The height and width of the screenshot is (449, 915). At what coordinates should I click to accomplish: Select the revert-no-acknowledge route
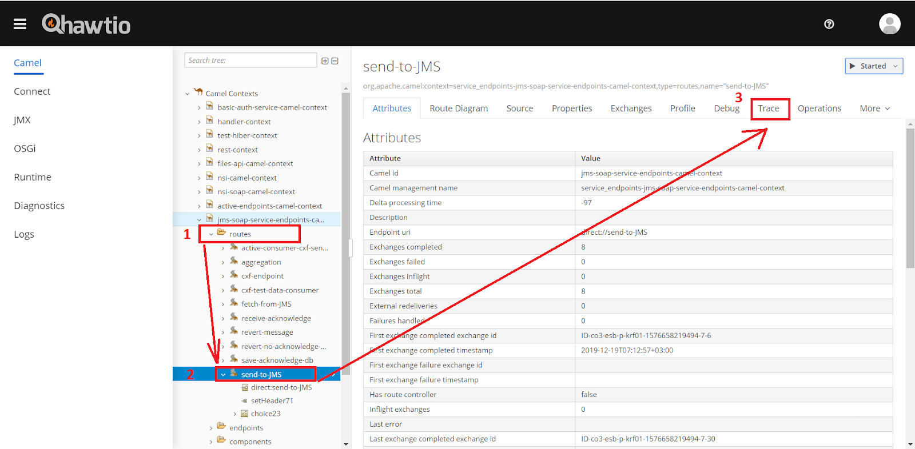click(284, 347)
